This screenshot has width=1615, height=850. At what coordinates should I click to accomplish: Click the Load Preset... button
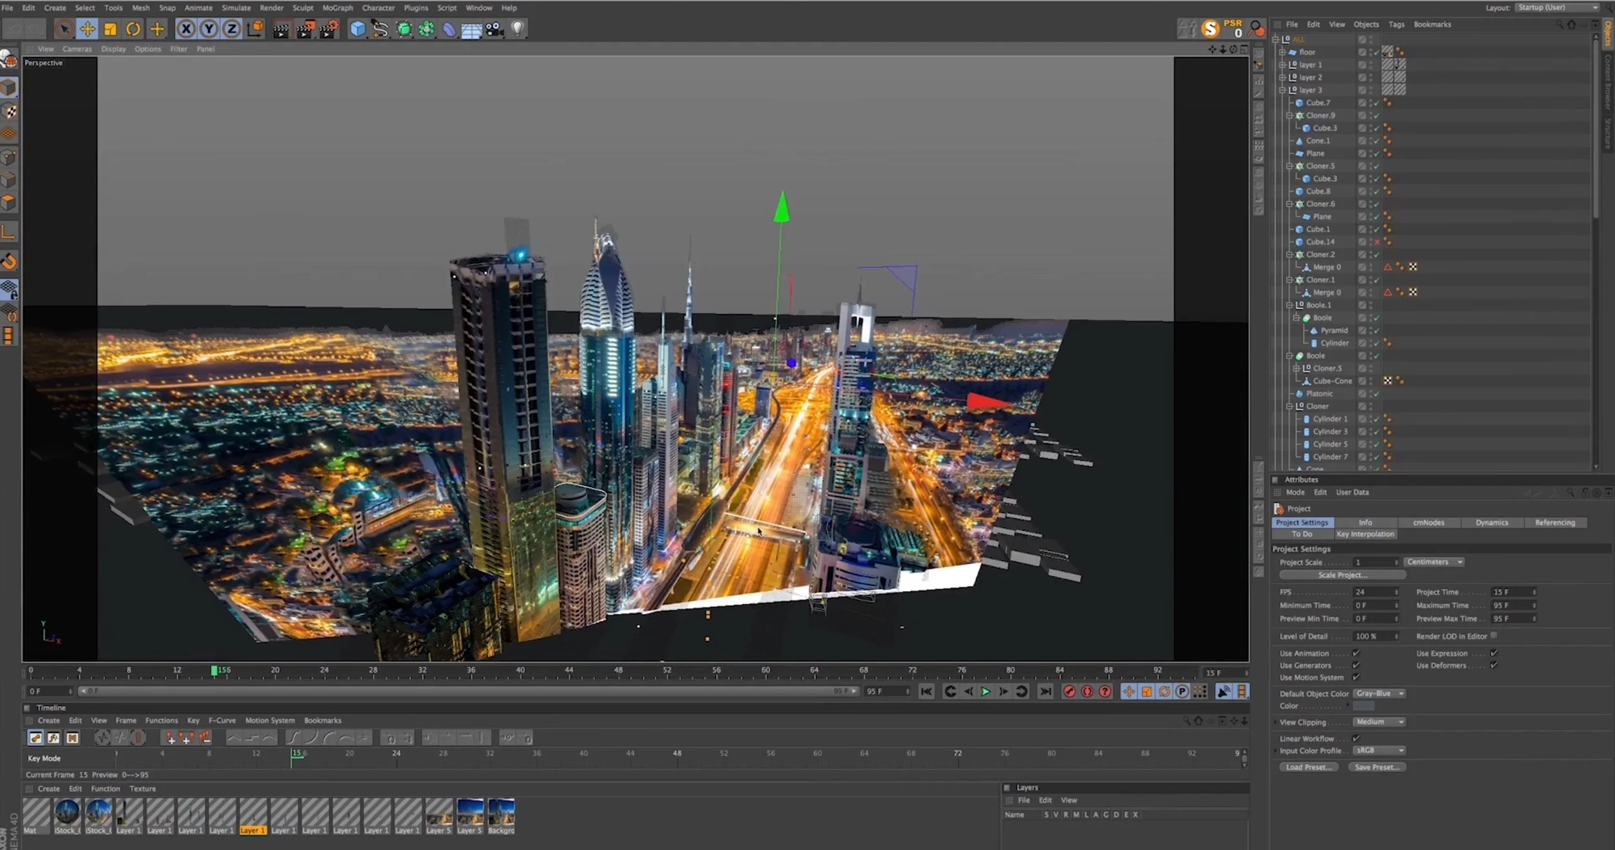(x=1308, y=767)
